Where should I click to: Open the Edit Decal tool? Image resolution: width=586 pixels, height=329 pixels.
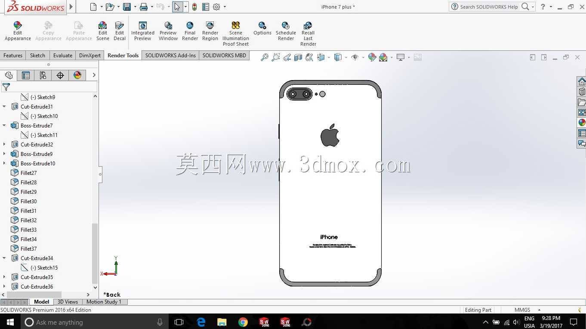pyautogui.click(x=120, y=31)
